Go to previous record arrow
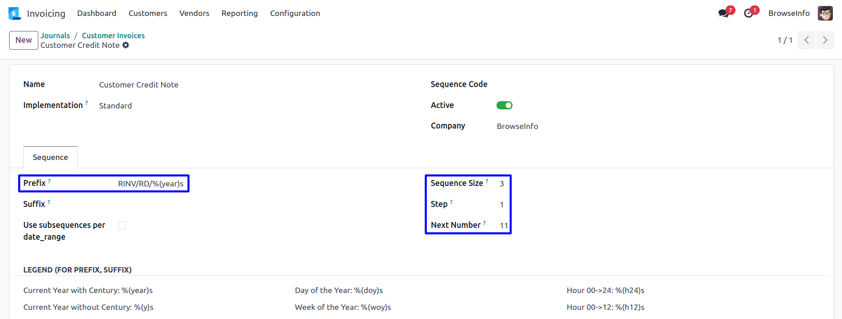The height and width of the screenshot is (319, 842). pyautogui.click(x=807, y=40)
